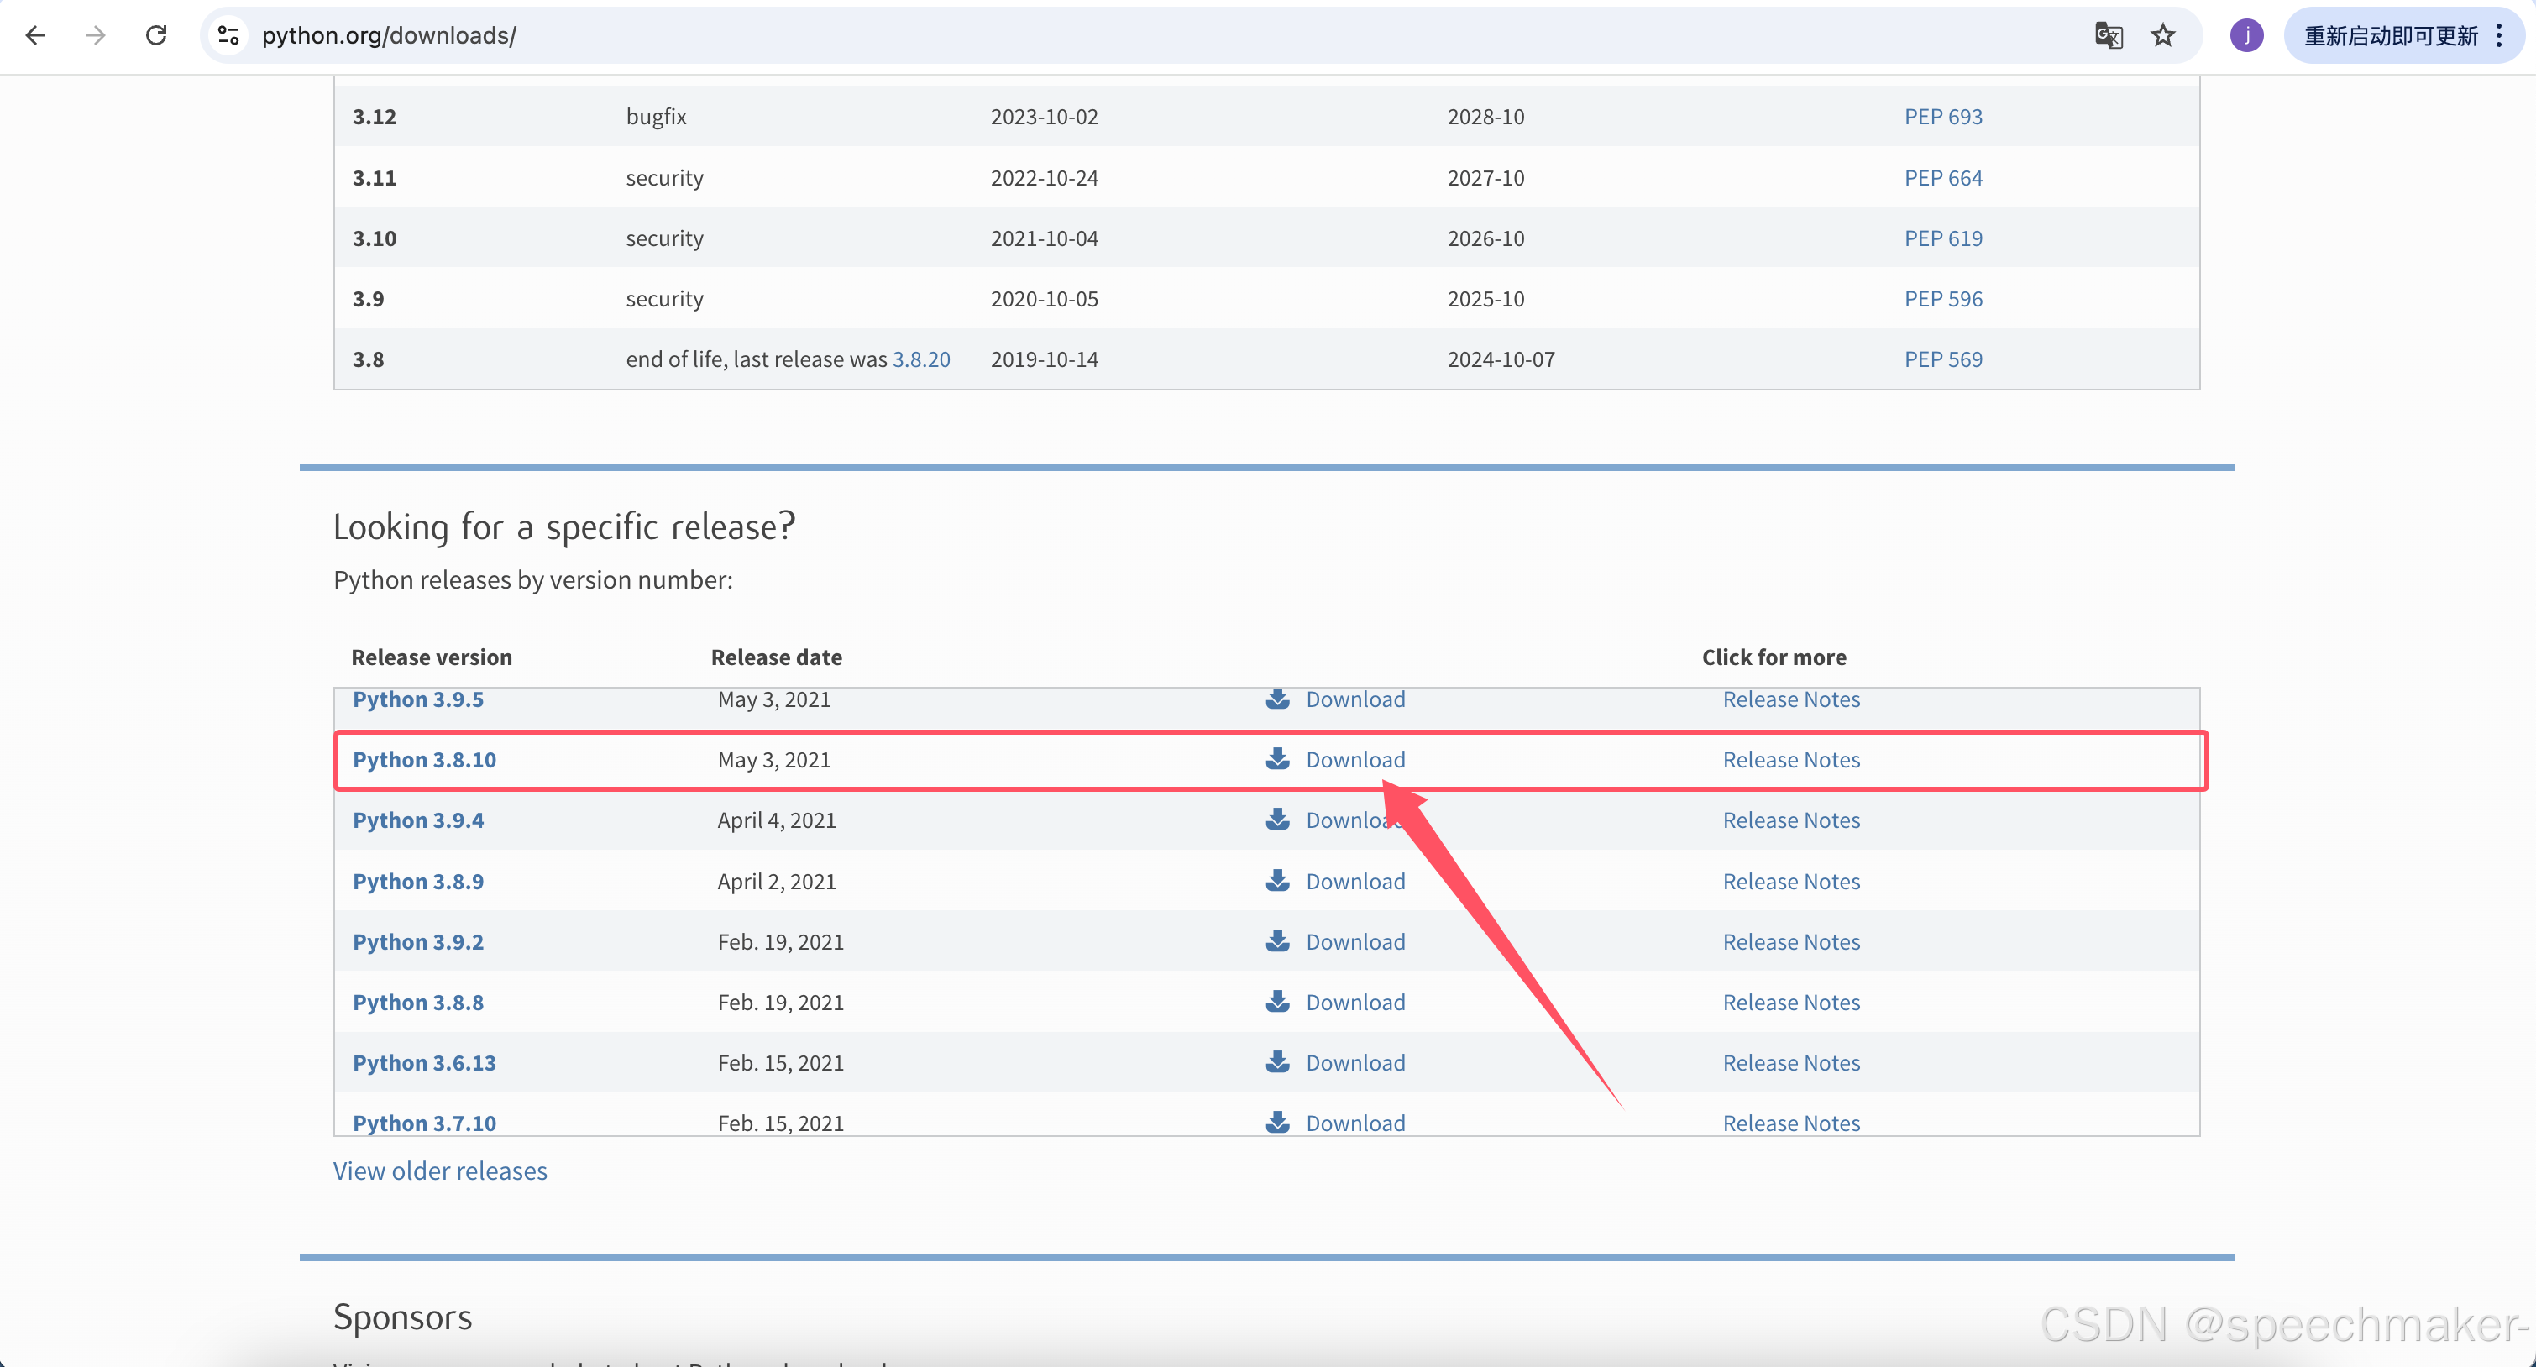Click the restart to update button
This screenshot has height=1367, width=2536.
[2390, 35]
